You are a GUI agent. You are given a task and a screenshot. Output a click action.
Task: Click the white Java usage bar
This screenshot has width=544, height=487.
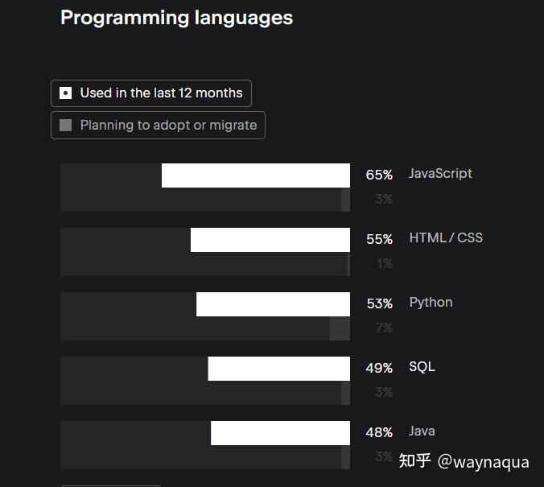tap(280, 433)
